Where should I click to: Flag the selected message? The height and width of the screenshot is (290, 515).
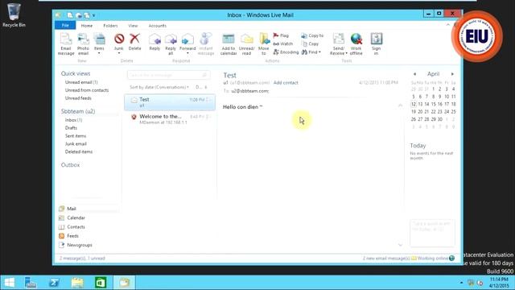(281, 35)
